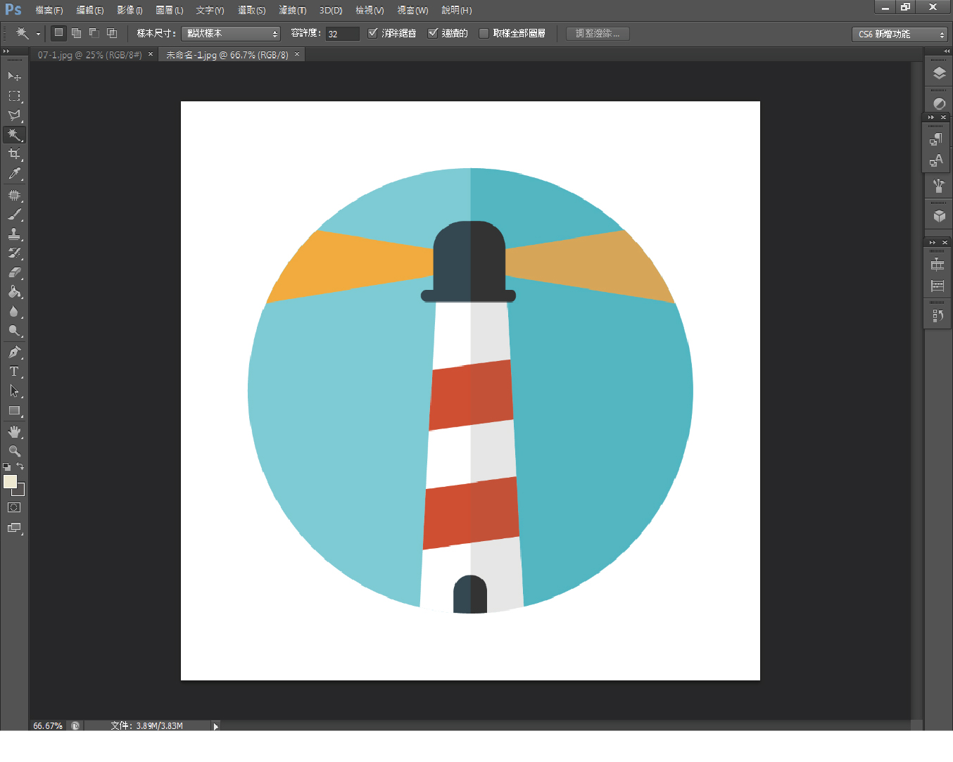This screenshot has height=762, width=953.
Task: Open the Layers panel icon
Action: 939,73
